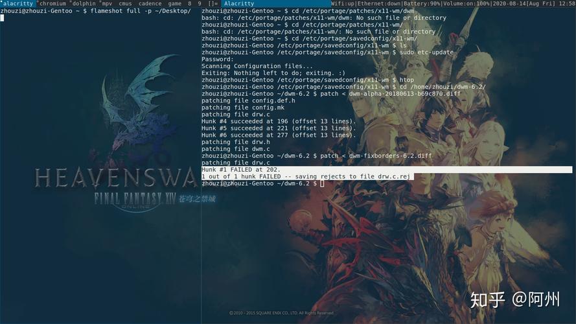Click the 'Exiting: Nothing left to do' line

point(273,73)
